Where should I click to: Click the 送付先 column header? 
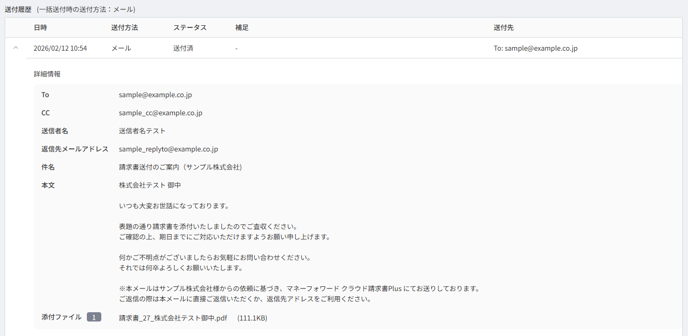[503, 27]
